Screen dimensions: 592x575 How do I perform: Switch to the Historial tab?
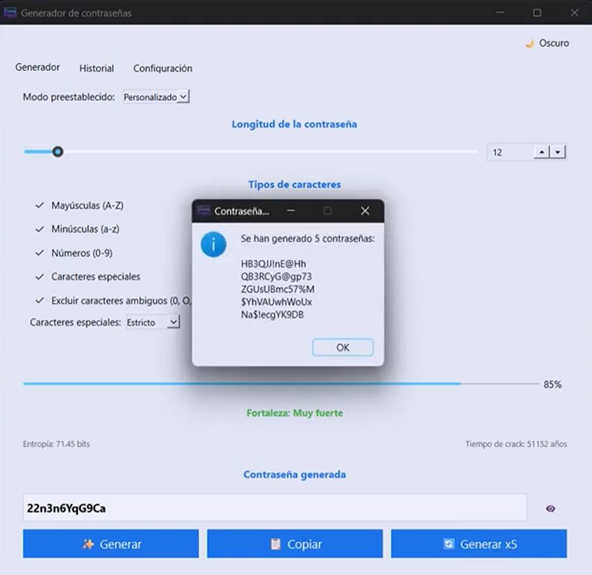(97, 69)
